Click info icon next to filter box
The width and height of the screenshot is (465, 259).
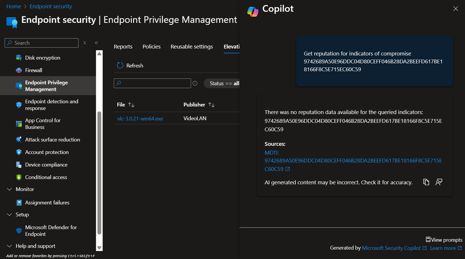point(195,83)
